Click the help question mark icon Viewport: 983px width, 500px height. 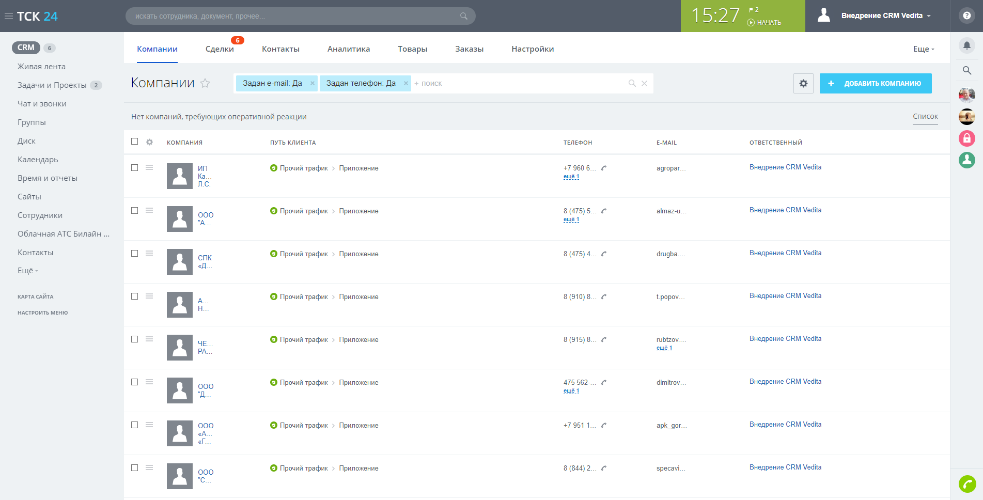[x=966, y=16]
